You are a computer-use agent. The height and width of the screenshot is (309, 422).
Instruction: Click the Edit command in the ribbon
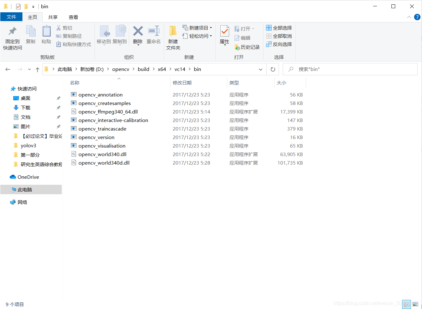242,38
